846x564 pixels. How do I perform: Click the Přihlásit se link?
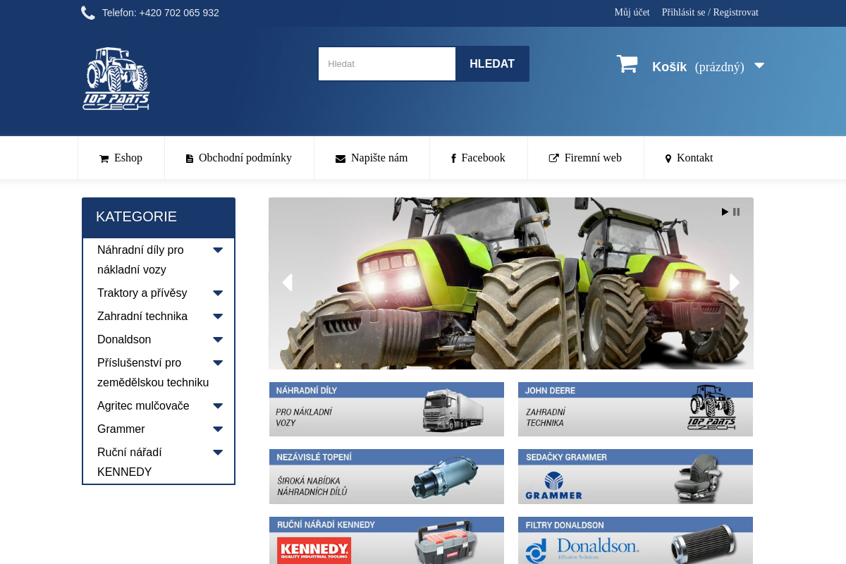682,12
